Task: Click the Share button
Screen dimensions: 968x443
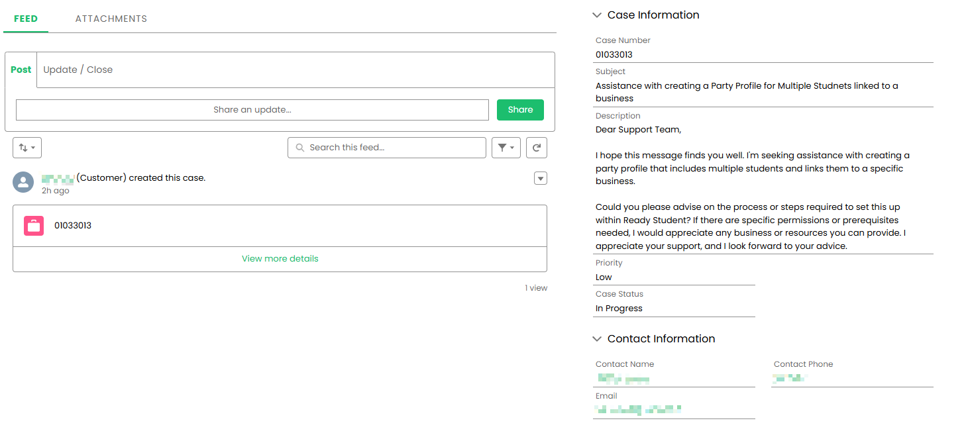Action: pyautogui.click(x=520, y=110)
